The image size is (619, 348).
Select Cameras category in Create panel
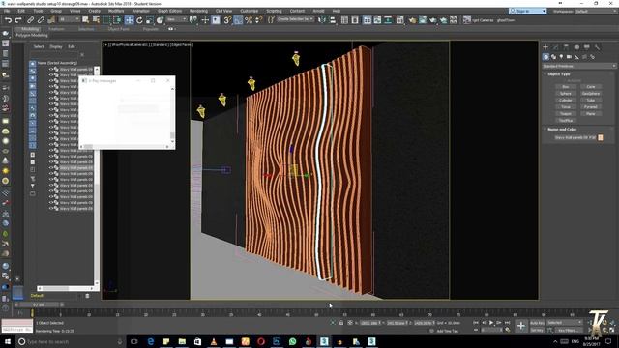tap(569, 57)
